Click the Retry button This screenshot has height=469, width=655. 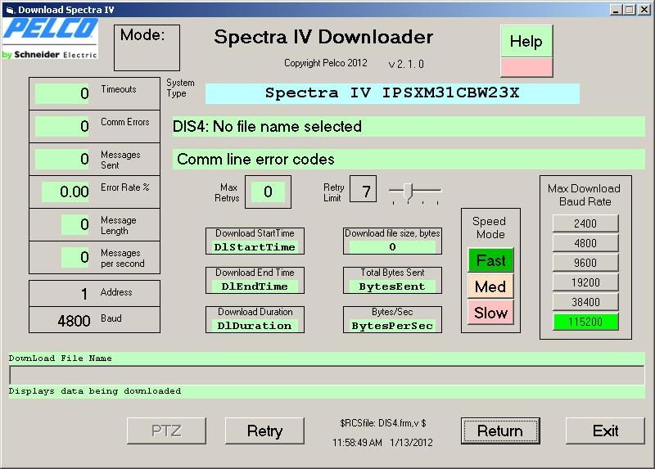(x=264, y=431)
